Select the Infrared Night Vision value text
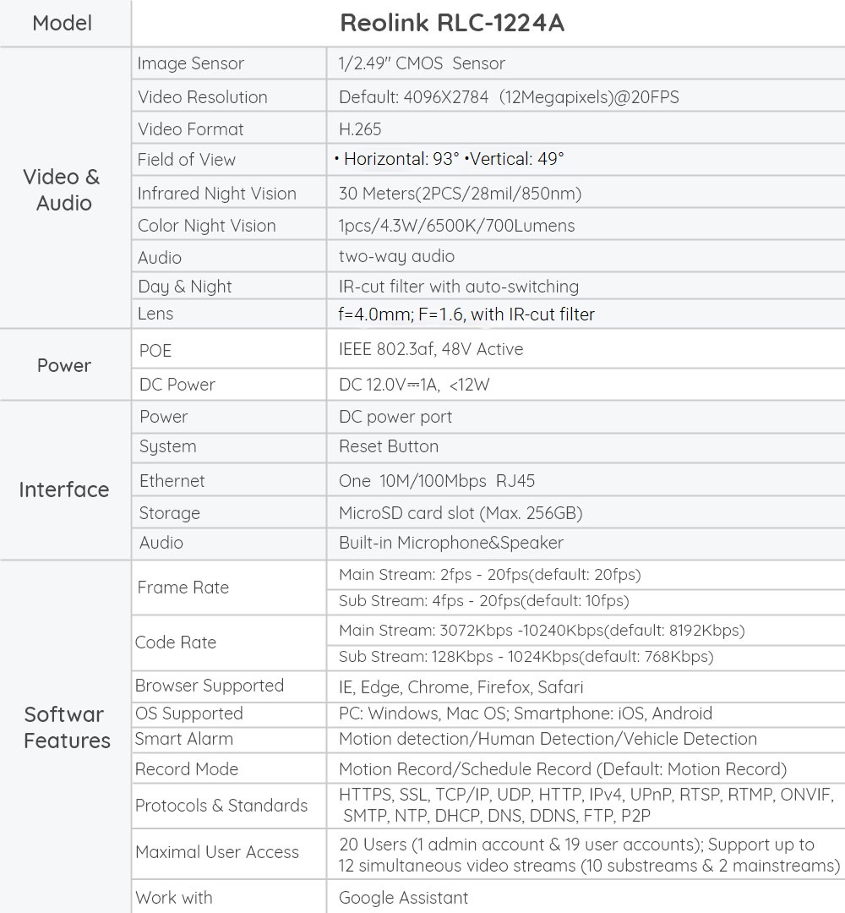This screenshot has width=845, height=913. click(460, 194)
